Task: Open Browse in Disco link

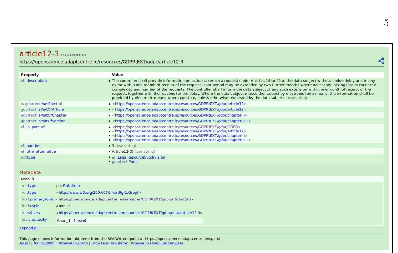Action: click(73, 243)
